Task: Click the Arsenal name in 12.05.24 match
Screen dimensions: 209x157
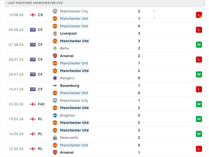Action: [67, 152]
